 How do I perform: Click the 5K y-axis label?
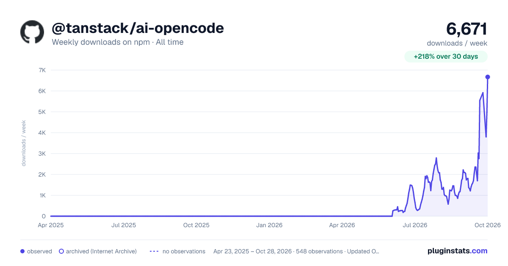tap(42, 112)
